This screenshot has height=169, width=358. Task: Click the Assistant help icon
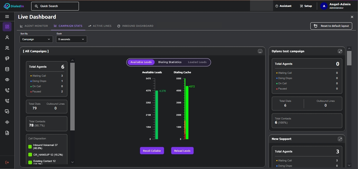pyautogui.click(x=277, y=6)
